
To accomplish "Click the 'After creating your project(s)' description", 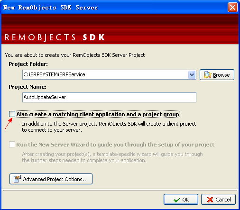I will coord(112,157).
